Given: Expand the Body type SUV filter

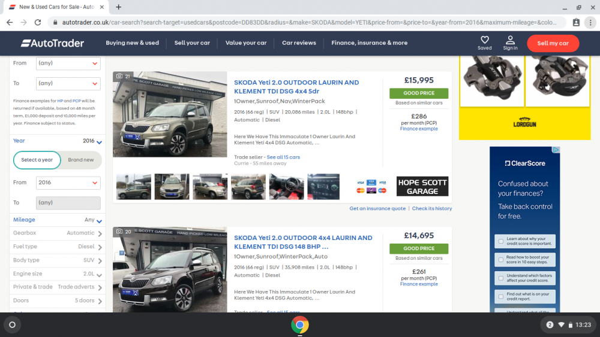Looking at the screenshot, I should pos(58,260).
